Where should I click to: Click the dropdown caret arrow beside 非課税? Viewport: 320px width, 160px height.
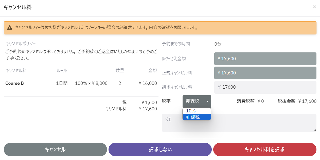tap(207, 102)
